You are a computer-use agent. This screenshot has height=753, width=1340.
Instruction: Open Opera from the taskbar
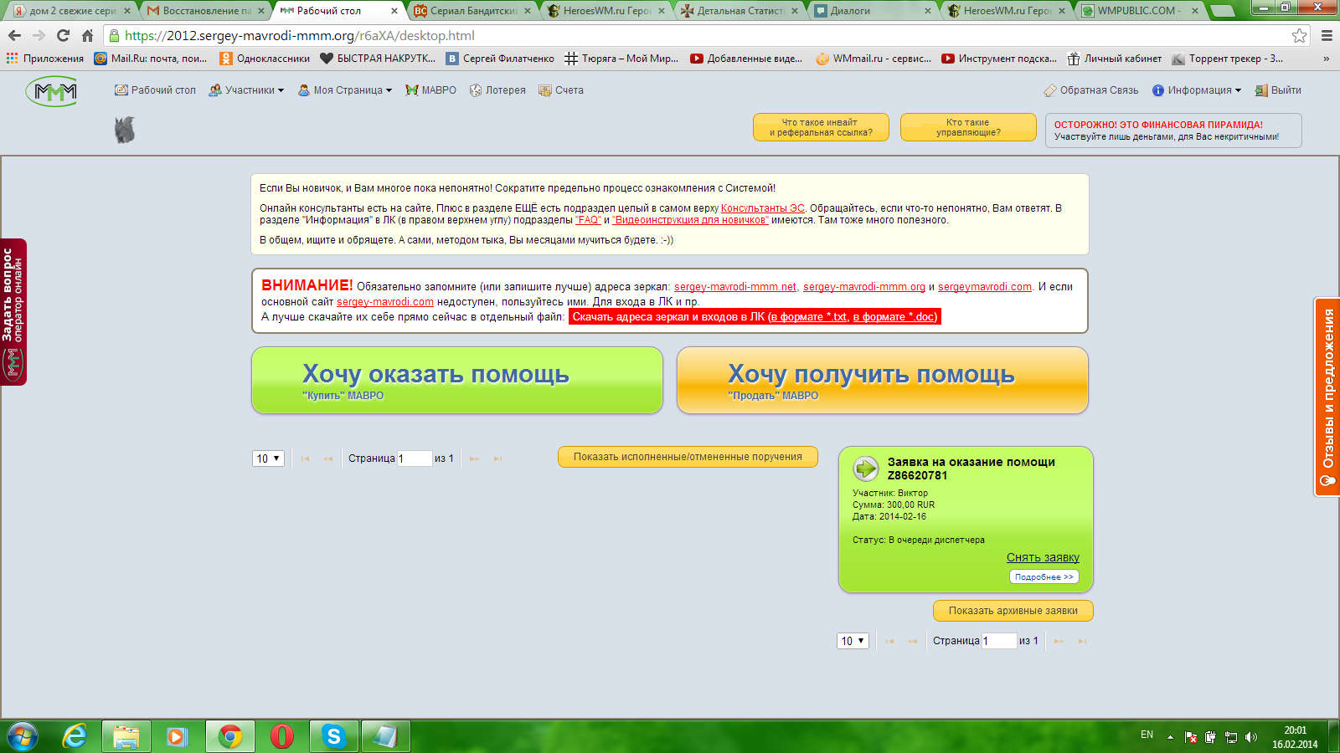pos(282,736)
